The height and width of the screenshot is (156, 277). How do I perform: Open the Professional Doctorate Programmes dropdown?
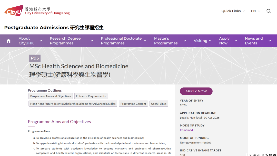point(145,41)
